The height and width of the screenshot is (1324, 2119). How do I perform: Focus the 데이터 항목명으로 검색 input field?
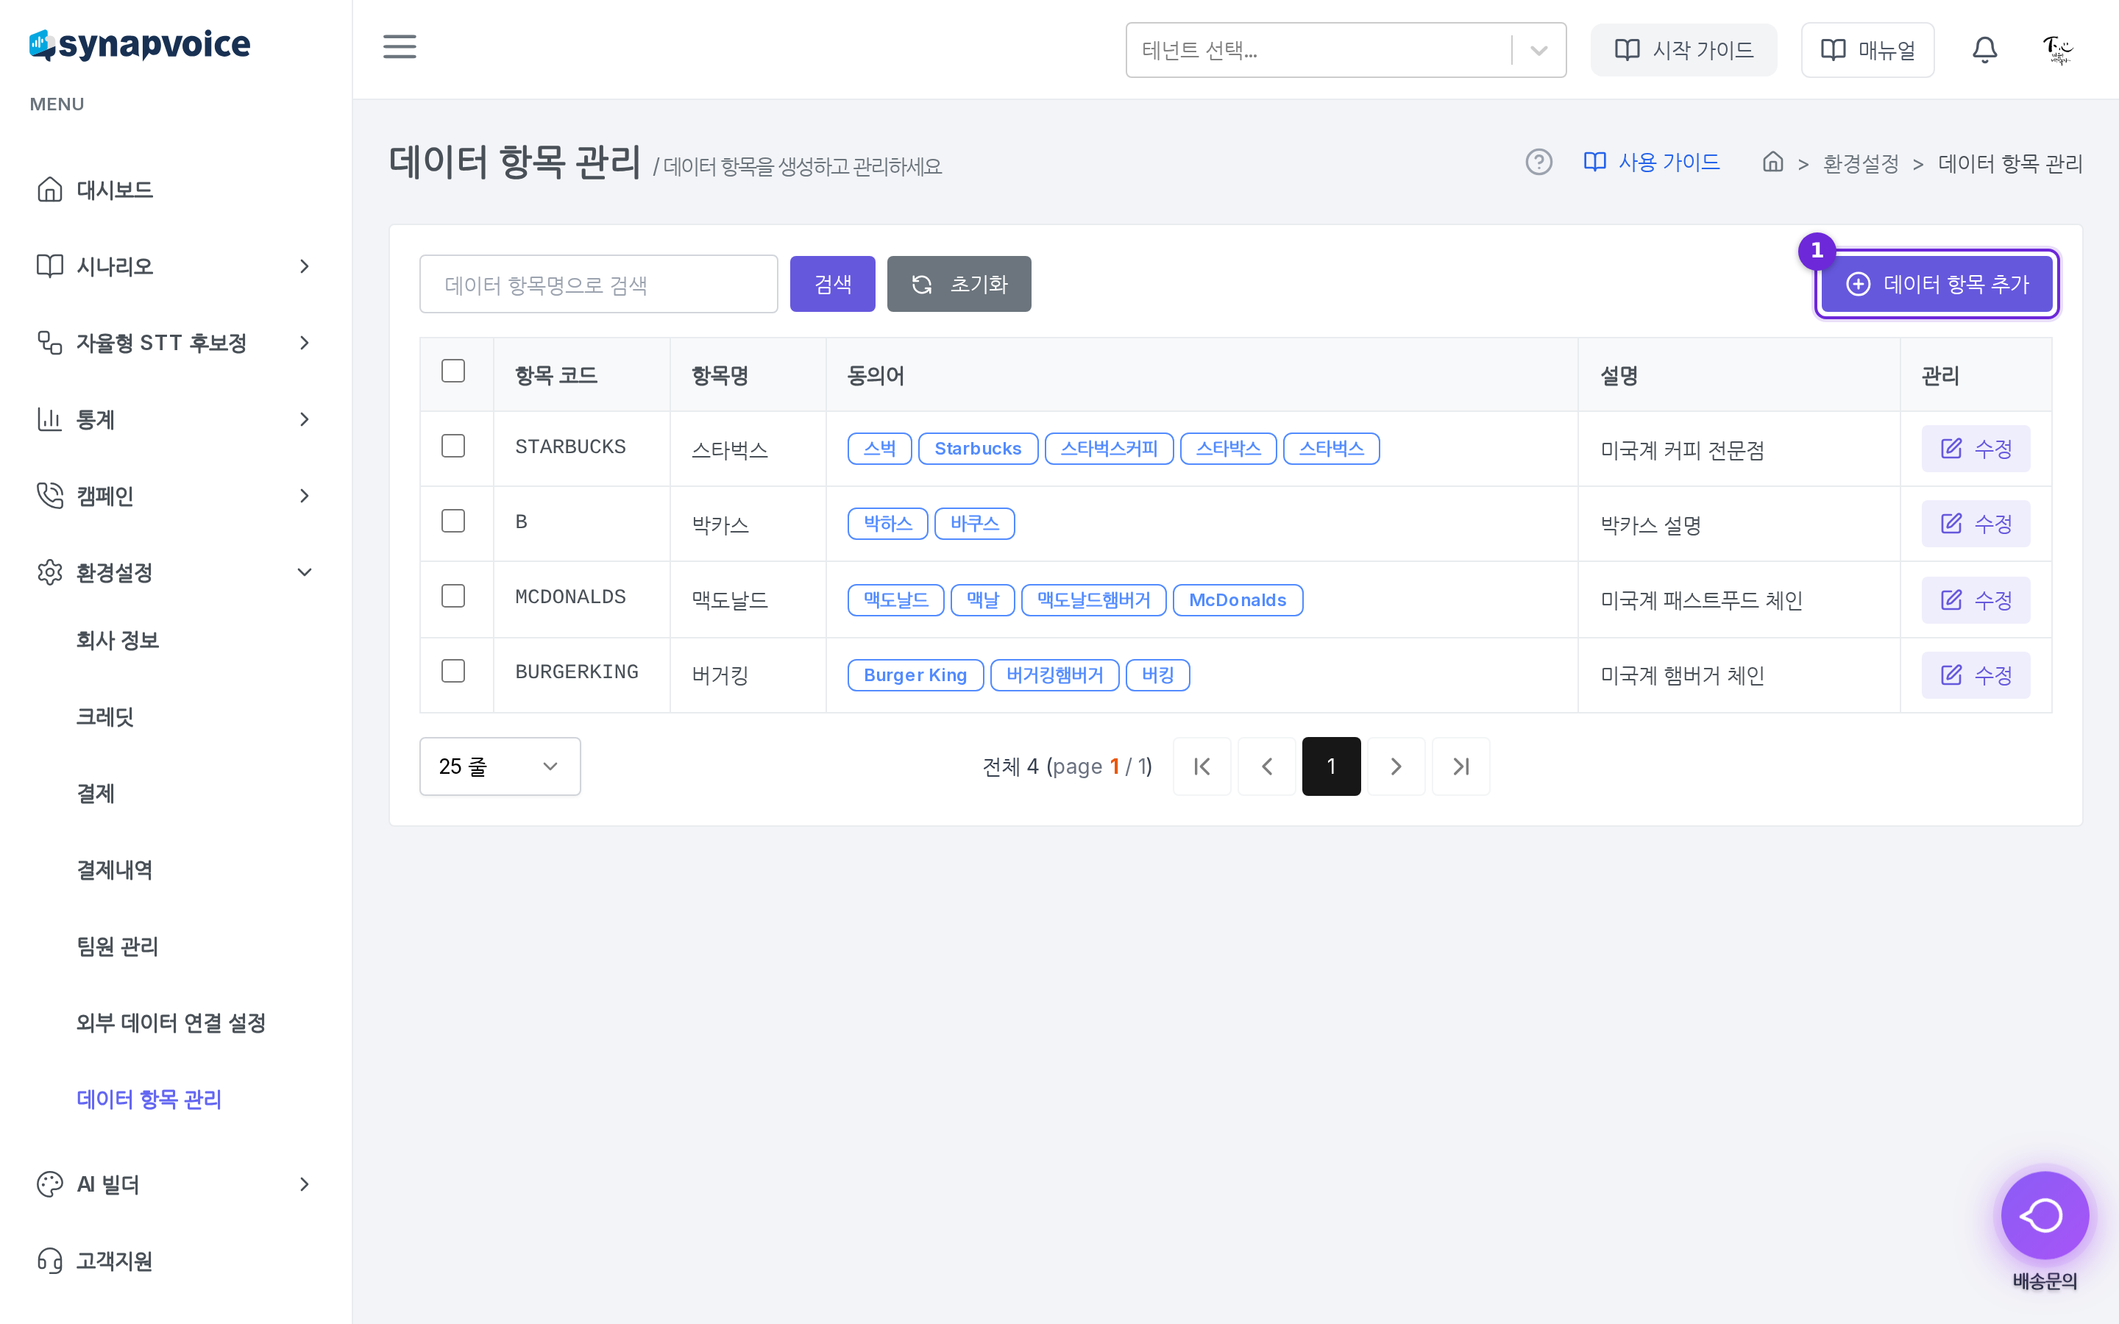click(598, 284)
